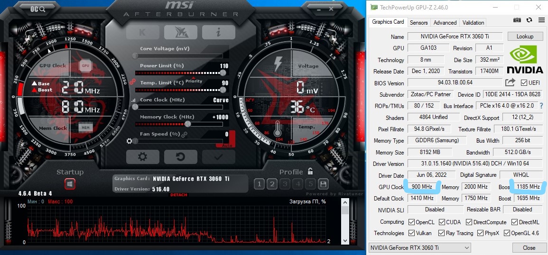This screenshot has height=255, width=548.
Task: Select profile slot 2
Action: pyautogui.click(x=272, y=184)
